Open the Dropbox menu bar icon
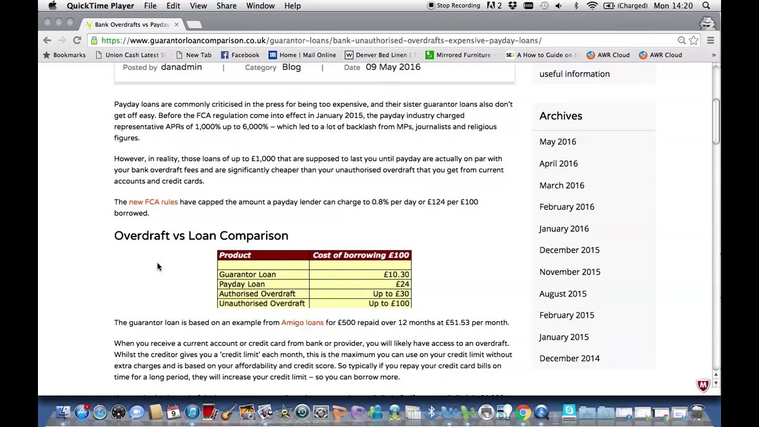Screen dimensions: 759x427 [x=512, y=5]
